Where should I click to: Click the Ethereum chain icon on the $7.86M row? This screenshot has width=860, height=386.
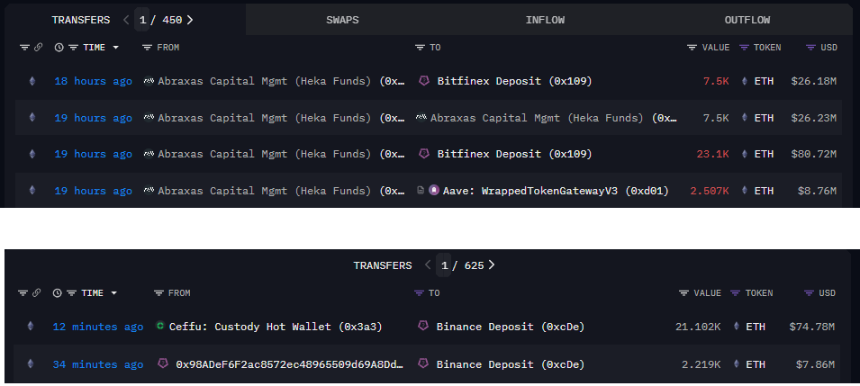pos(30,364)
